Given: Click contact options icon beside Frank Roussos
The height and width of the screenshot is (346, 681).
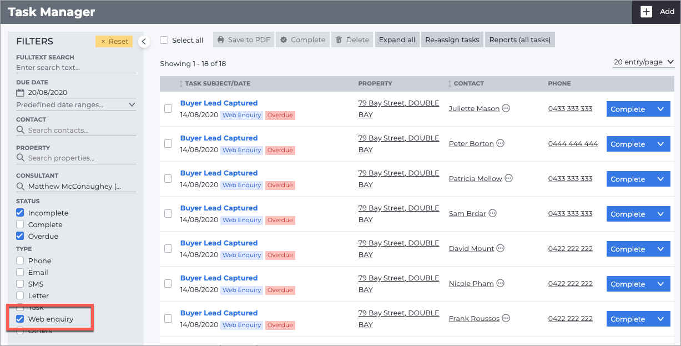Looking at the screenshot, I should click(506, 318).
